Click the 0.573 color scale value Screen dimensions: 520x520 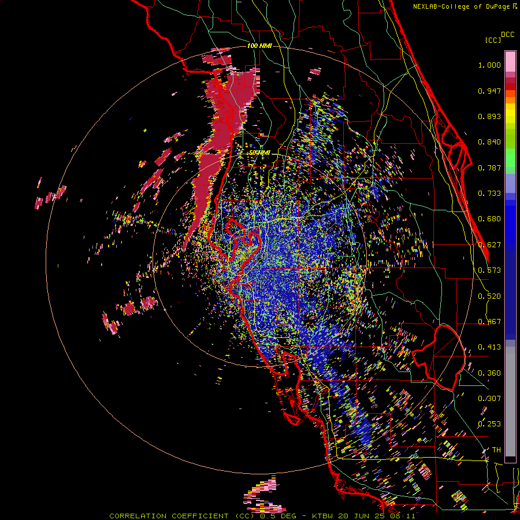click(489, 270)
